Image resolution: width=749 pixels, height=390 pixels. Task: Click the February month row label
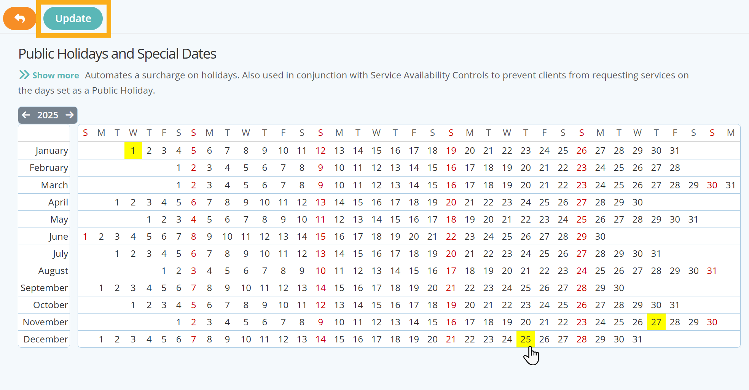49,167
